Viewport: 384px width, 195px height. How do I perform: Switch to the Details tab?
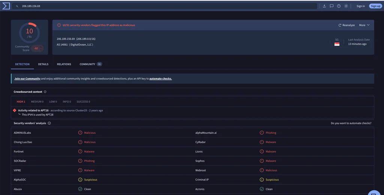[x=43, y=64]
